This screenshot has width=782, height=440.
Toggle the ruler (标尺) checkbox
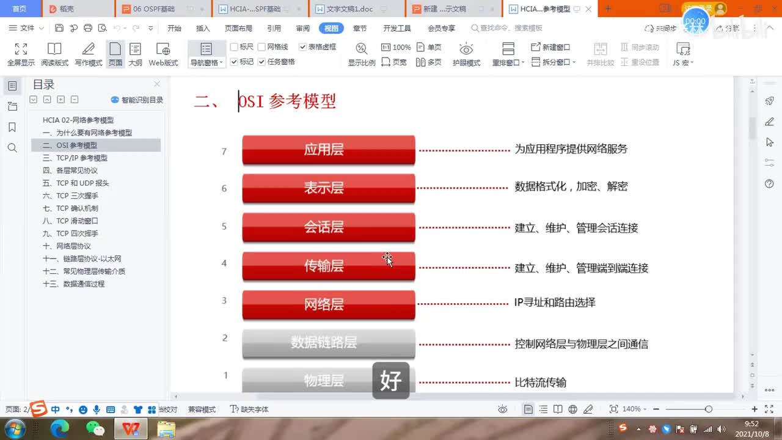tap(242, 47)
